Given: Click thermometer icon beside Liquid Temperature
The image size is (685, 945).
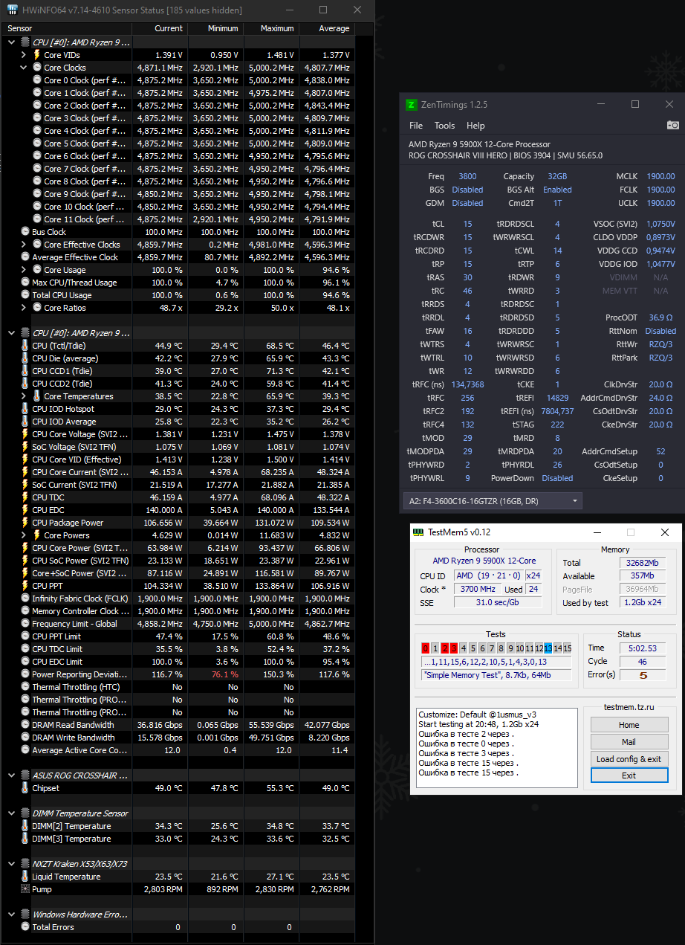Looking at the screenshot, I should click(25, 877).
